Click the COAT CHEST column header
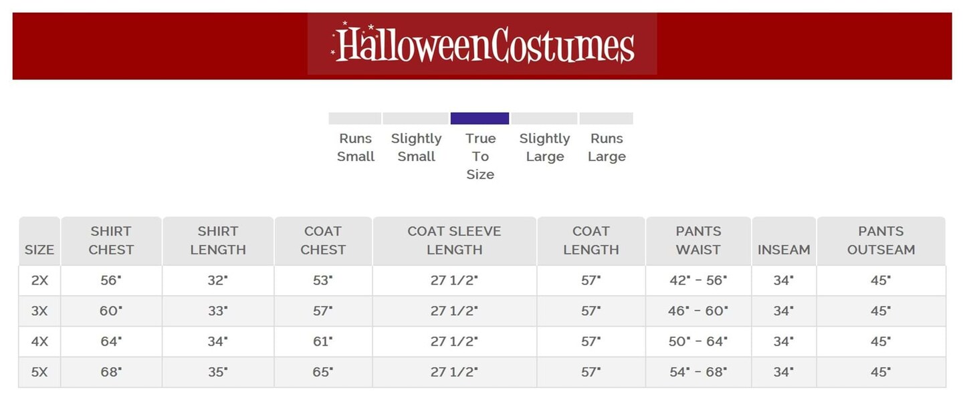This screenshot has height=406, width=963. pyautogui.click(x=323, y=240)
